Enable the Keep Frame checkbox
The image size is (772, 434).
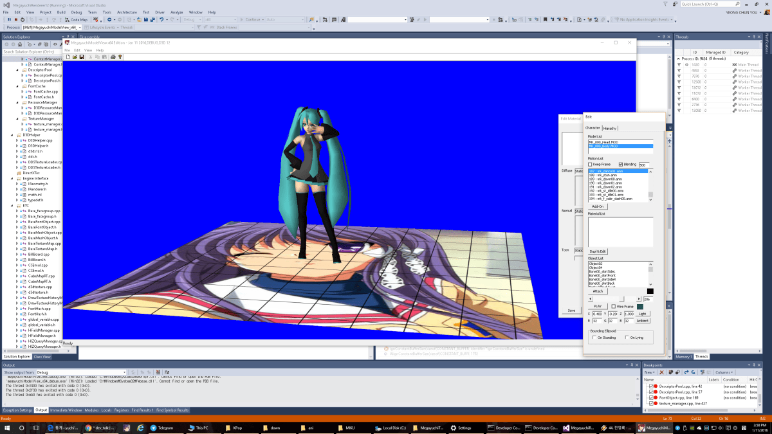click(591, 163)
